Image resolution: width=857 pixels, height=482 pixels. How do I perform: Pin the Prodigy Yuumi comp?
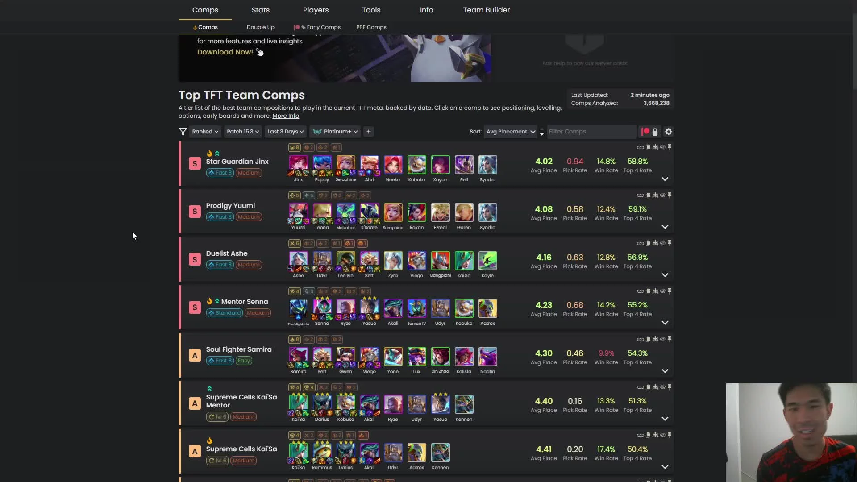pos(669,195)
